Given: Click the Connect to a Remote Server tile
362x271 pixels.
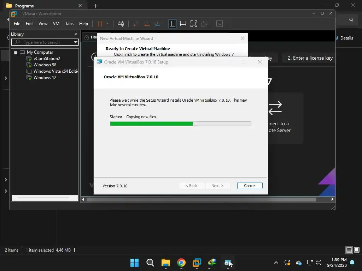Looking at the screenshot, I should (x=285, y=118).
